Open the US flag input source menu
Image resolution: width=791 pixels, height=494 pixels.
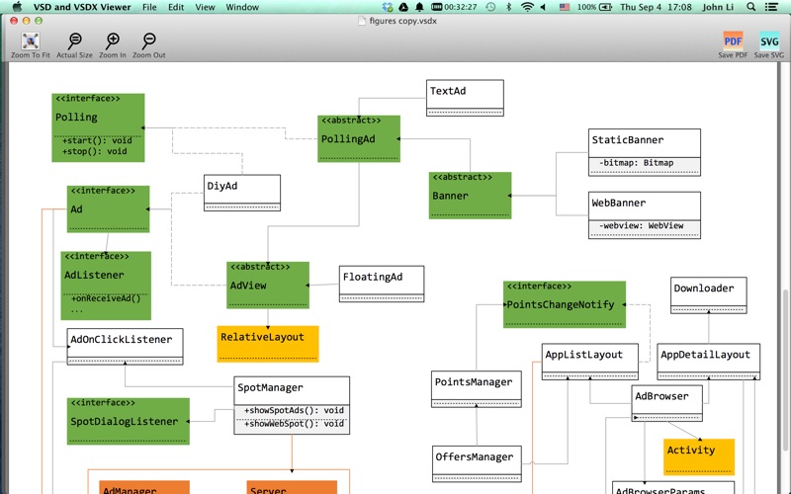click(x=565, y=7)
